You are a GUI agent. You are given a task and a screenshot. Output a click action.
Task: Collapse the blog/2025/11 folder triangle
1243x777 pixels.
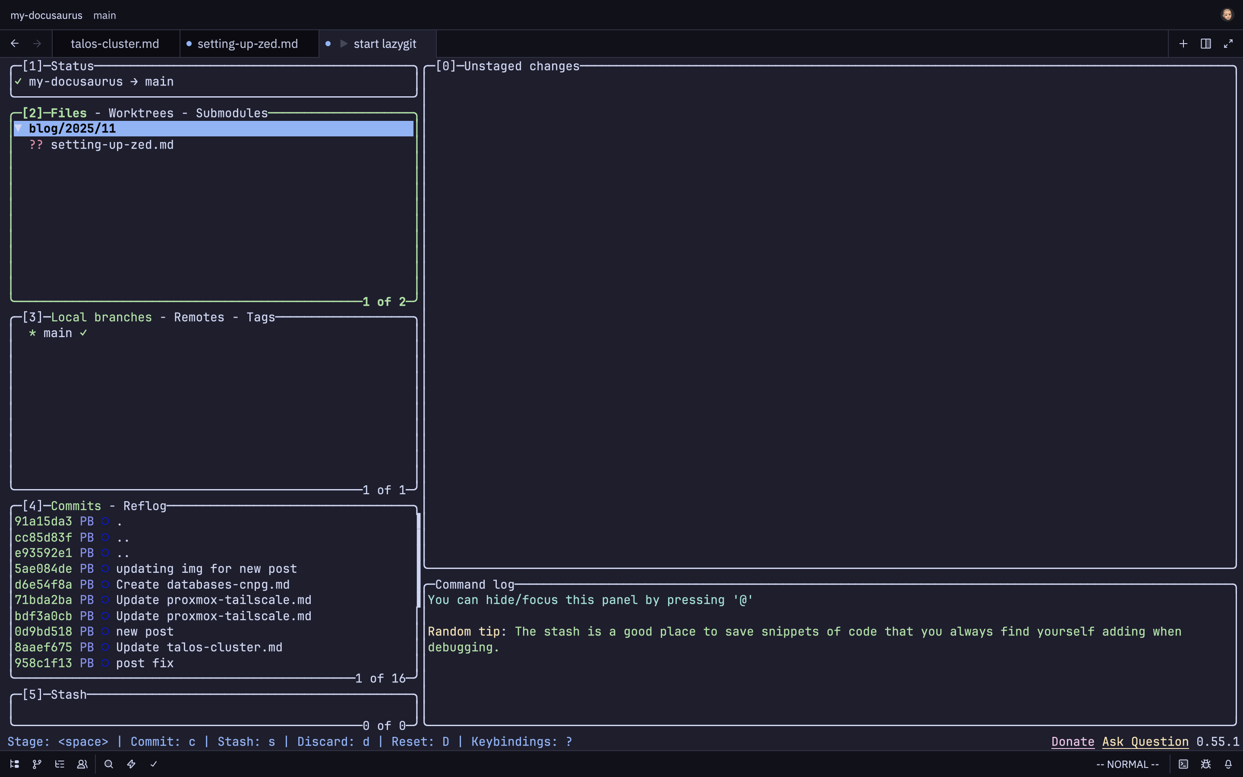[19, 128]
